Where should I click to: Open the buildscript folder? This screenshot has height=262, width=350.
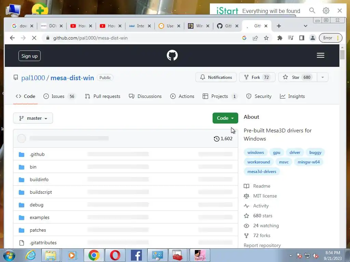click(41, 192)
